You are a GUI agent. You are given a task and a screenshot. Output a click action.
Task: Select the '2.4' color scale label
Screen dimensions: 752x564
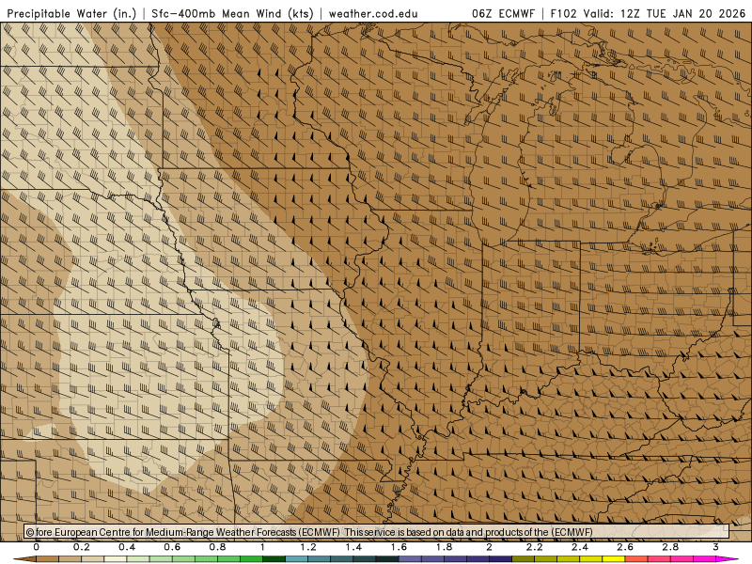[580, 547]
